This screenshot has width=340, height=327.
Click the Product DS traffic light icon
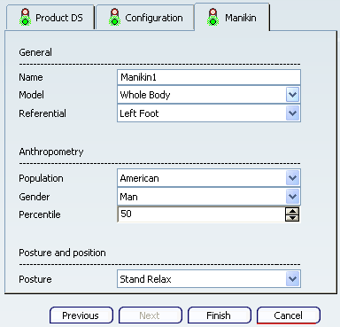click(26, 17)
